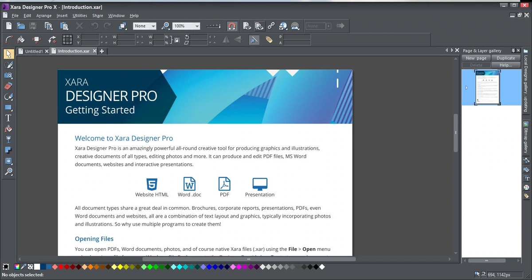Open the Utilities menu
Screen dimensions: 532x280
(80, 15)
